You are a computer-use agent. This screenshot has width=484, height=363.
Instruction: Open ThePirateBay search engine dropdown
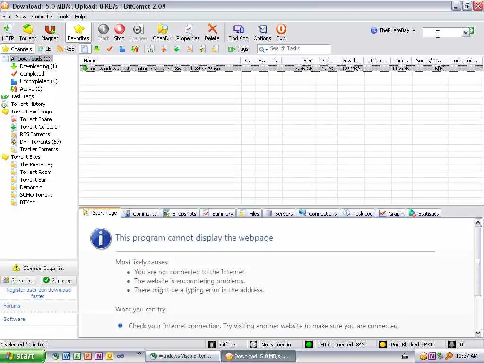[393, 30]
